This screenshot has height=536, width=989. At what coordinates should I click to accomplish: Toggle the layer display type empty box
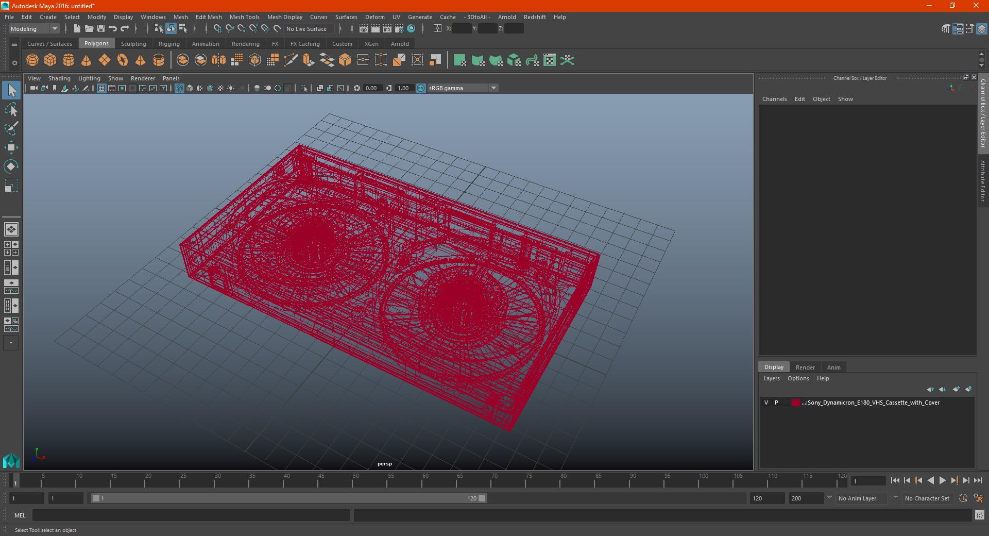point(786,403)
